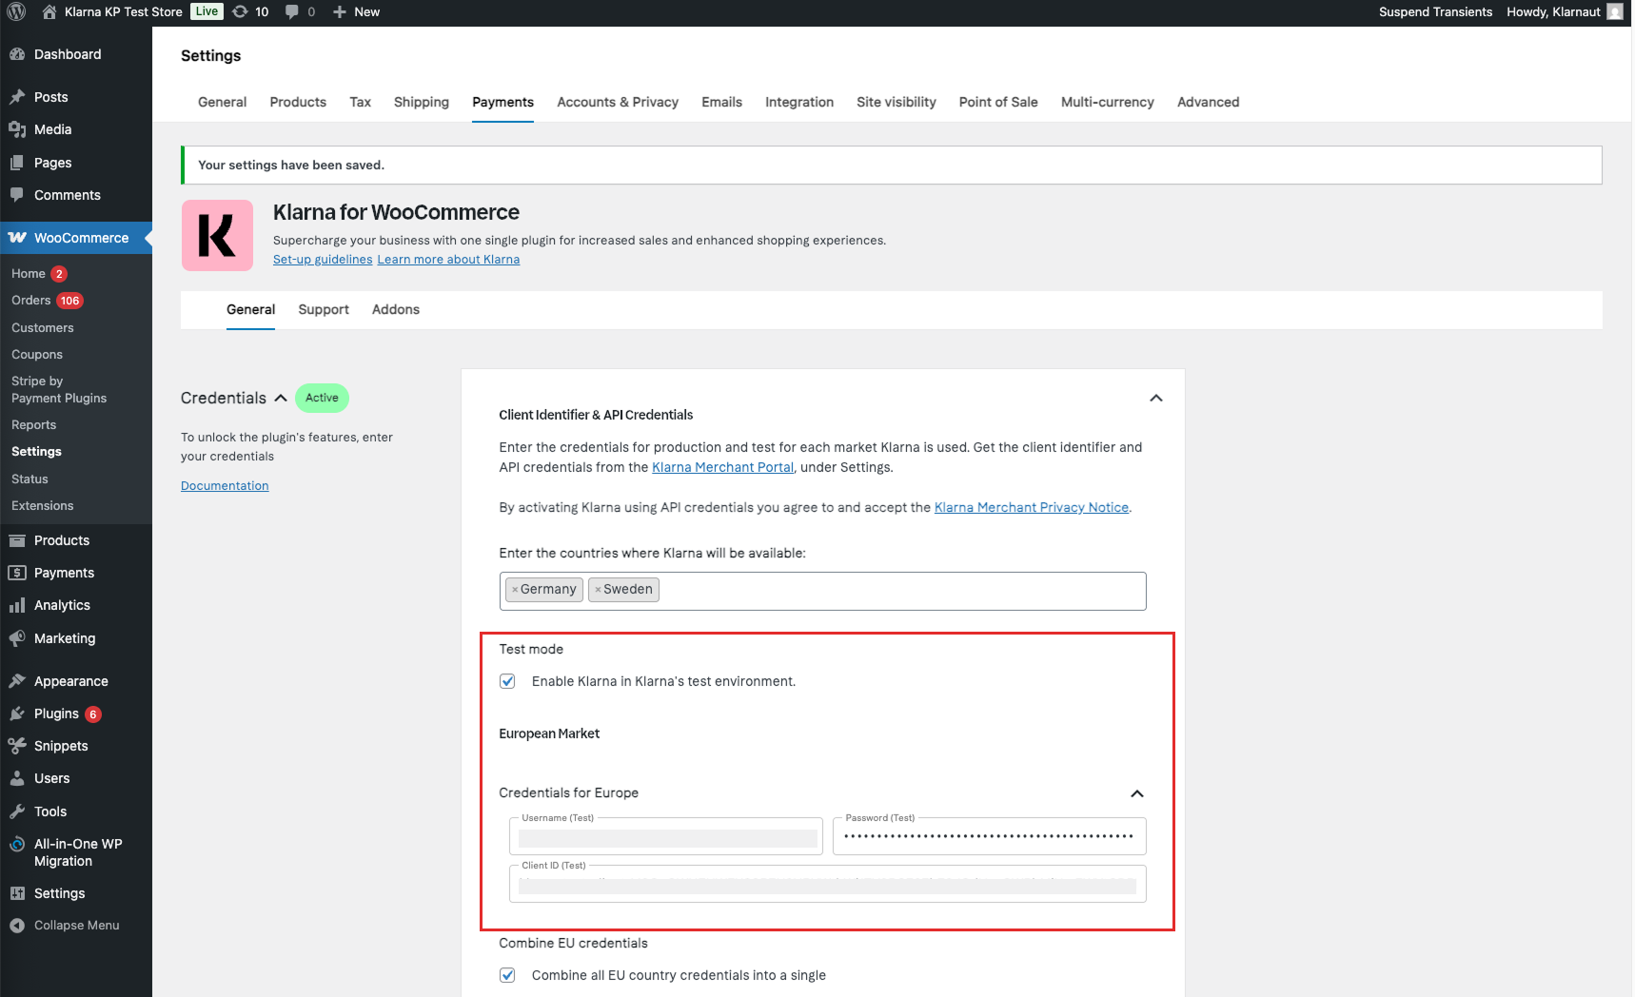Click the Client ID (Test) input field
This screenshot has width=1635, height=997.
tap(828, 884)
